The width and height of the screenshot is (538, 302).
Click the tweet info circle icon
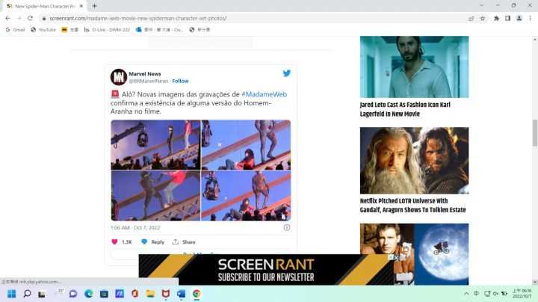point(287,227)
